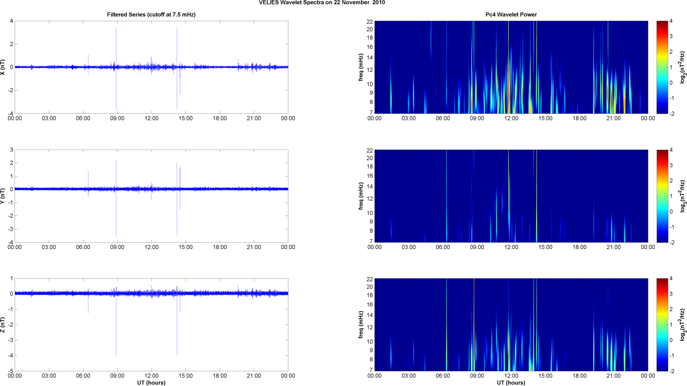Click UT (hours) label under bottom wavelet spectrum

point(511,383)
